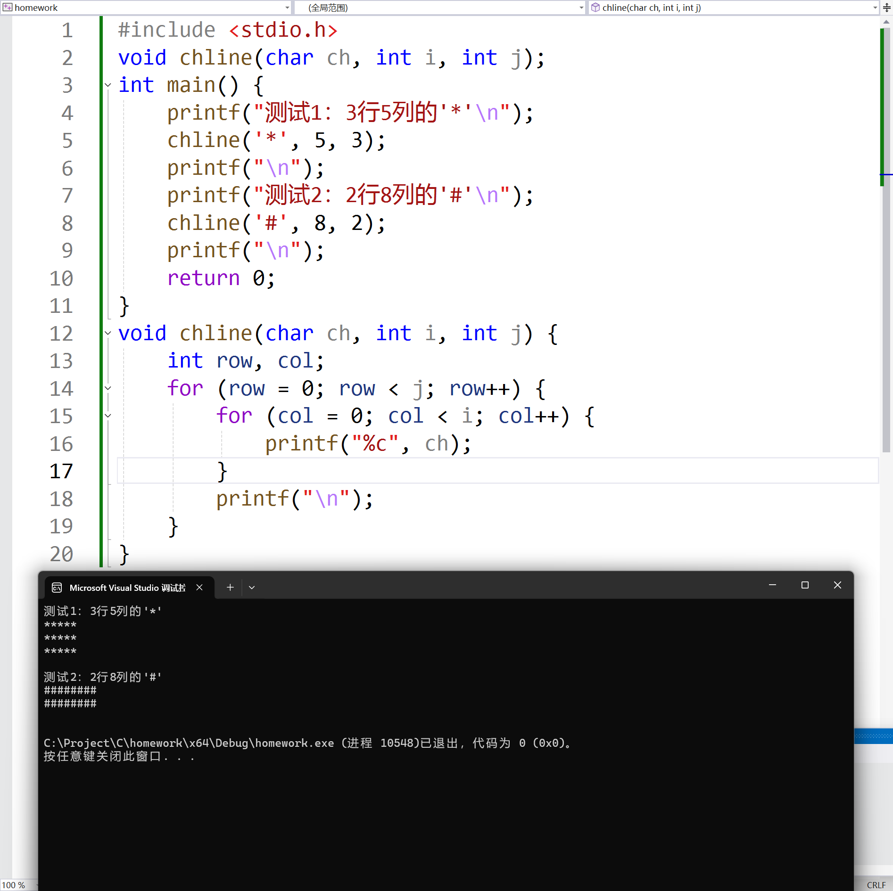Open a new terminal tab with plus
Screen dimensions: 893x891
click(230, 588)
